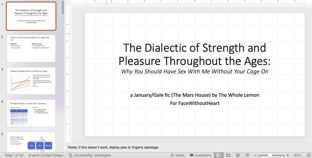Toggle the Notes pane button
This screenshot has height=158, width=312.
(x=177, y=155)
